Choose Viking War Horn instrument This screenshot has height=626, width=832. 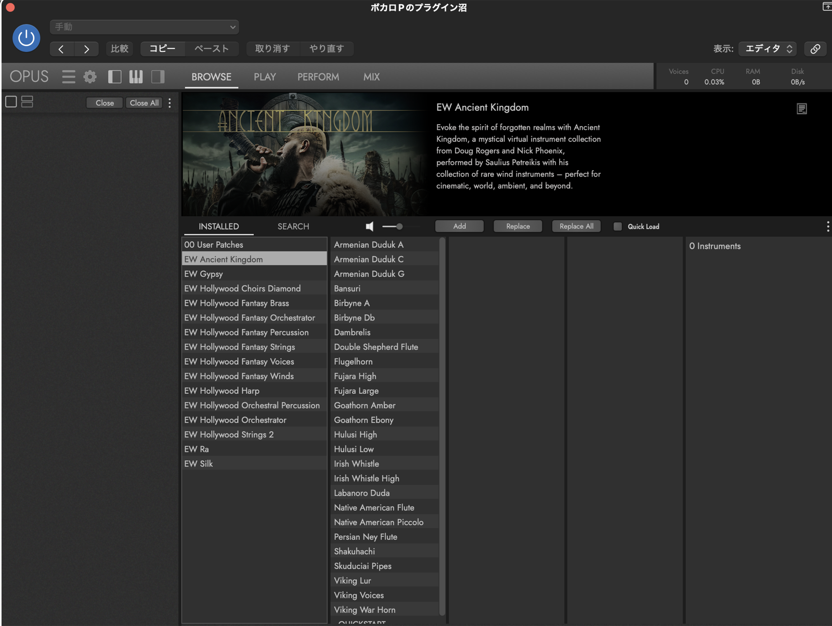[385, 610]
